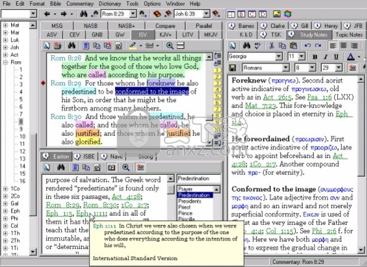367x267 pixels.
Task: Toggle underline formatting in notes editor
Action: coord(336,57)
